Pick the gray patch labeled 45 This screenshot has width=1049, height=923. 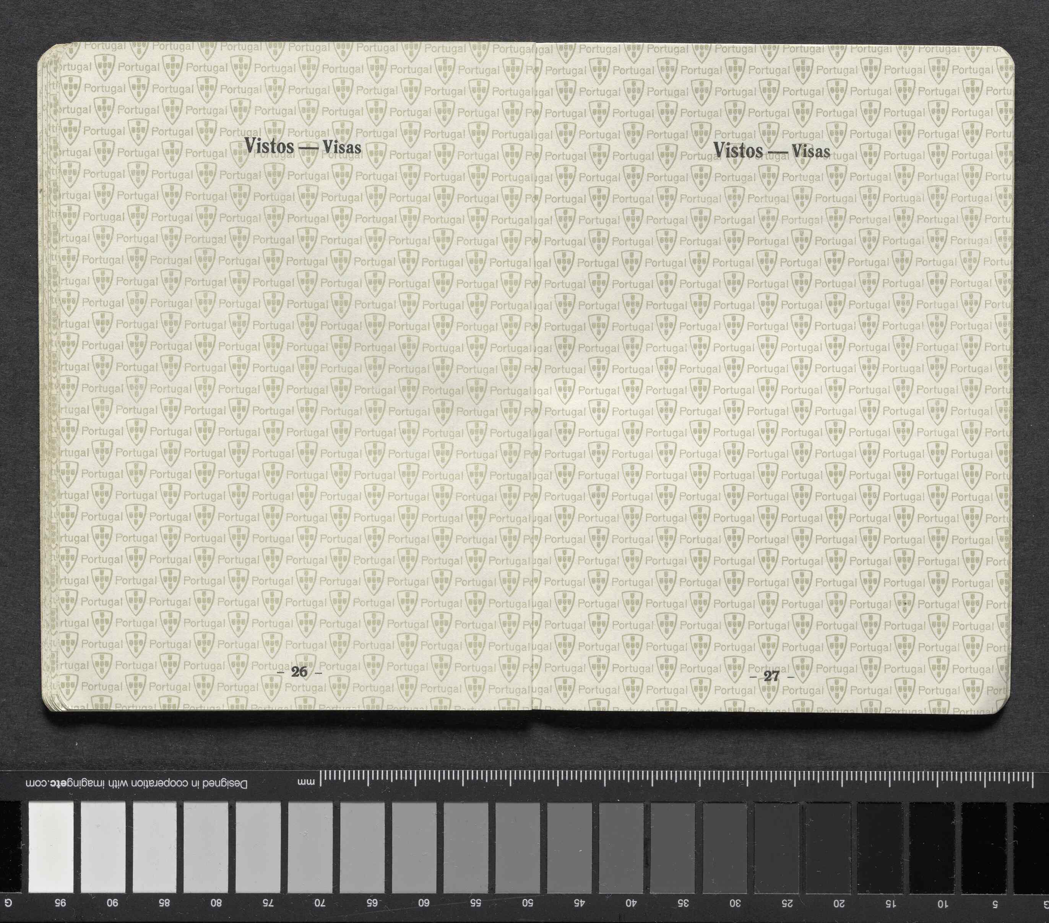569,848
